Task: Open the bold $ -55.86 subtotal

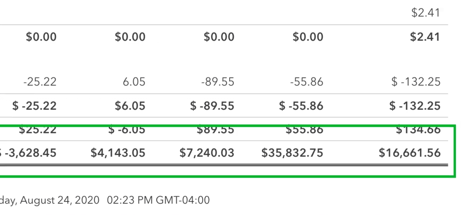Action: 301,106
